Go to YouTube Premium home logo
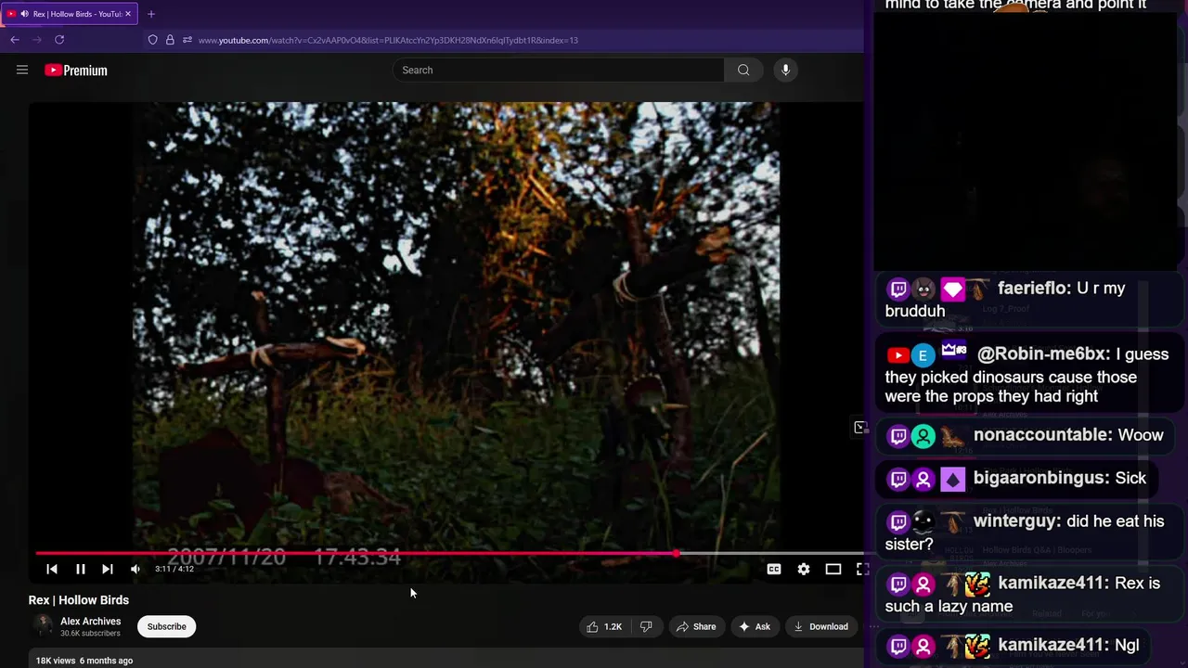This screenshot has width=1188, height=668. point(76,71)
